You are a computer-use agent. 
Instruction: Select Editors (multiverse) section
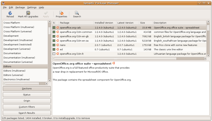(x=25, y=71)
